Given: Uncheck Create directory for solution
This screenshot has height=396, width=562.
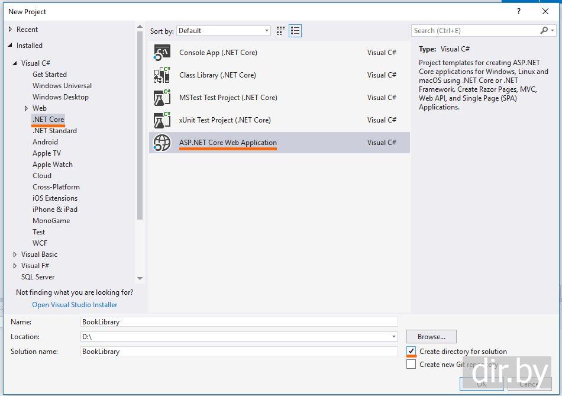Looking at the screenshot, I should click(x=411, y=352).
